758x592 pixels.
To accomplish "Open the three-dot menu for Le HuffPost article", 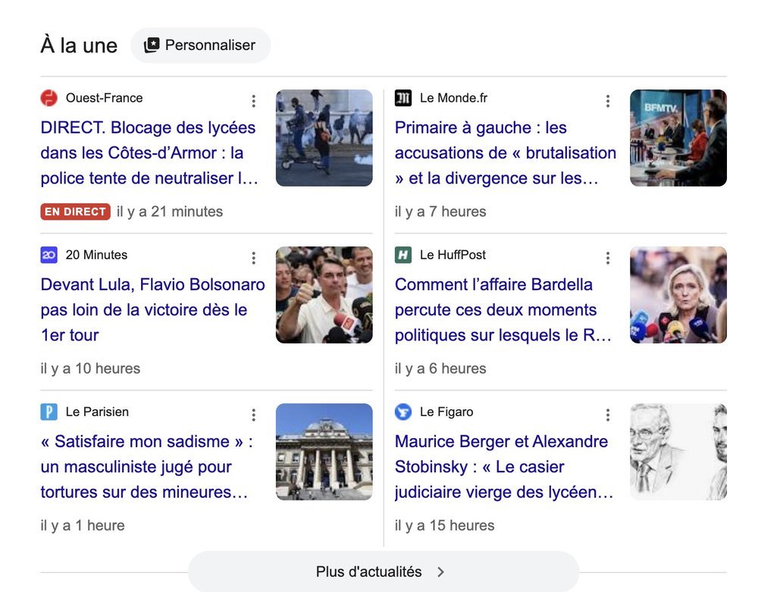I will click(x=608, y=258).
